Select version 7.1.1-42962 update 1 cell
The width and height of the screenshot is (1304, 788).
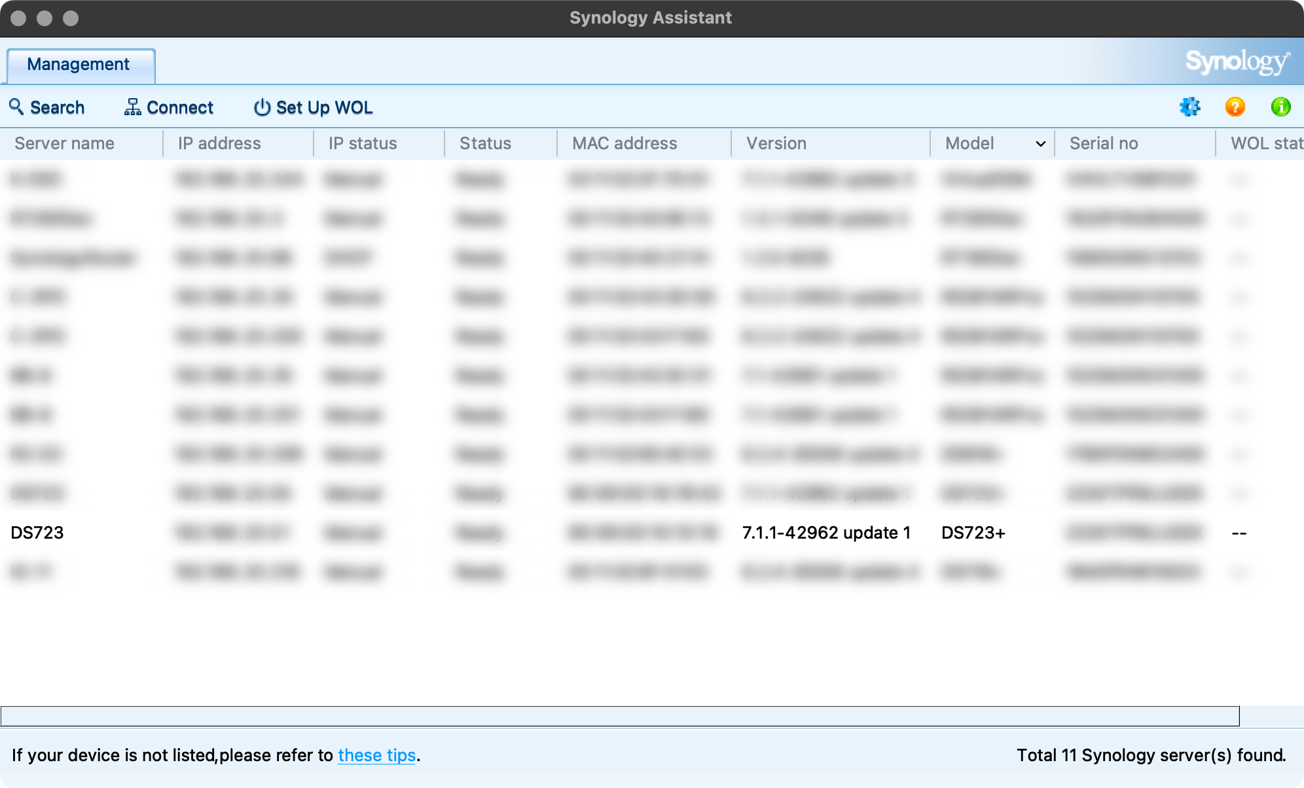(x=826, y=533)
